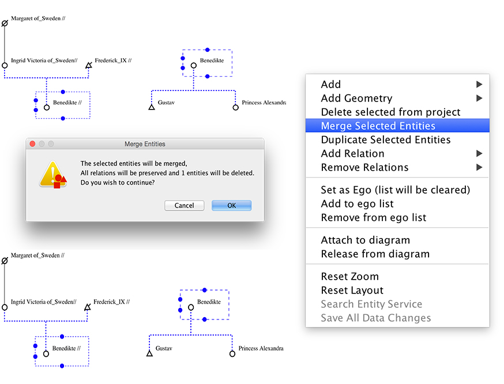This screenshot has width=504, height=384.
Task: Close the Merge Entities dialog window
Action: (32, 144)
